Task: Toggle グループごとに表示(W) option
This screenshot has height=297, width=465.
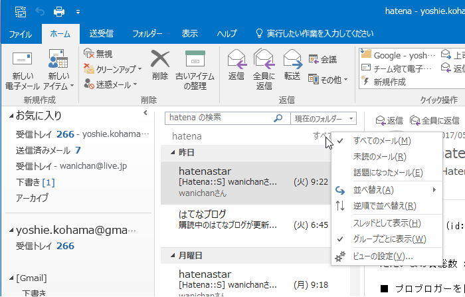Action: point(387,239)
